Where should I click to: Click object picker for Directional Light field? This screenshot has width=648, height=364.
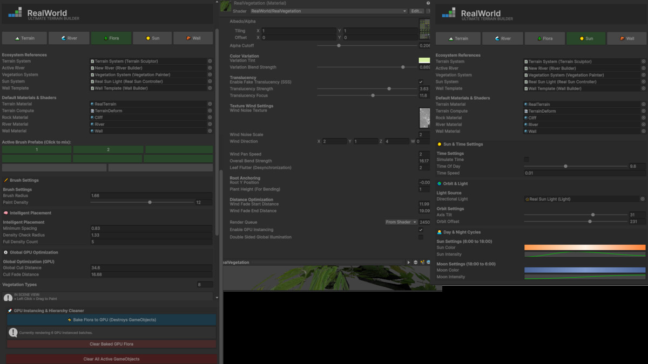click(x=643, y=199)
